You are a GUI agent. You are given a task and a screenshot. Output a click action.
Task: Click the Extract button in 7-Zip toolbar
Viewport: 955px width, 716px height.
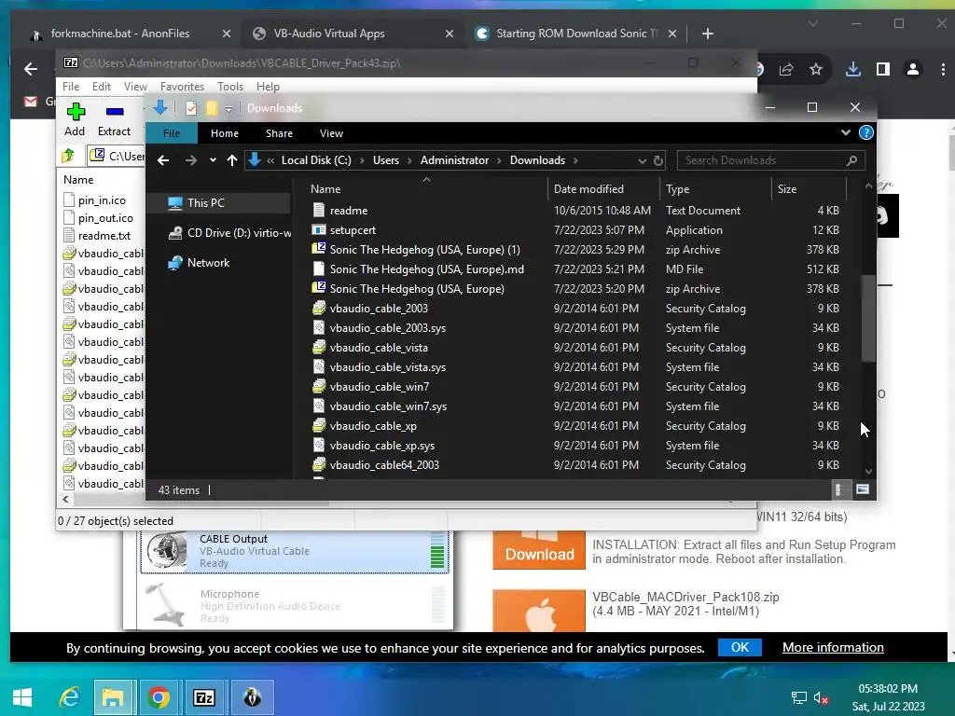[x=114, y=119]
